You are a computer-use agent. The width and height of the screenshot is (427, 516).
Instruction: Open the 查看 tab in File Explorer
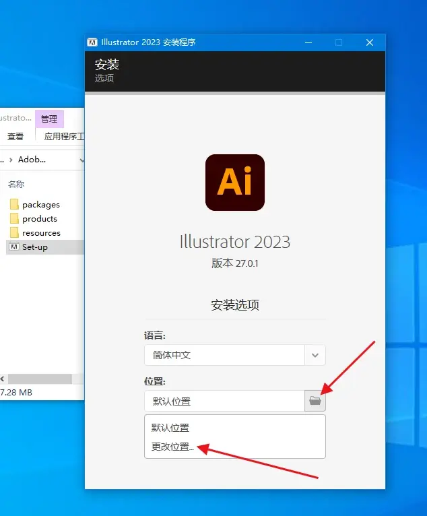click(x=15, y=136)
